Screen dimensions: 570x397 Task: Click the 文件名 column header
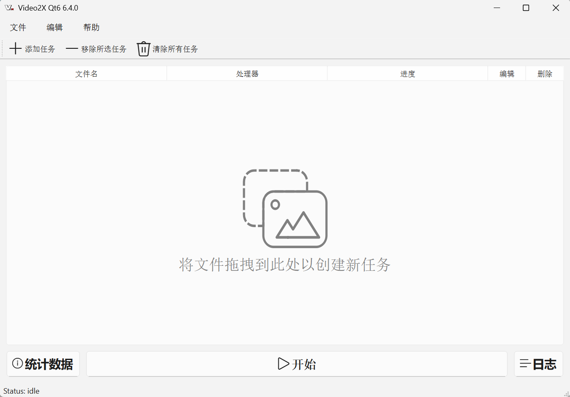[x=86, y=73]
